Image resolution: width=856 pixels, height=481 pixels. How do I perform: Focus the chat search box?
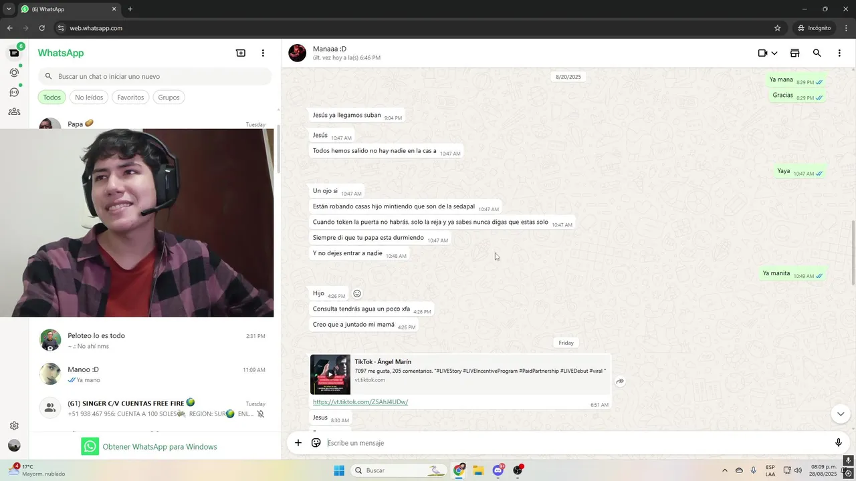click(154, 76)
